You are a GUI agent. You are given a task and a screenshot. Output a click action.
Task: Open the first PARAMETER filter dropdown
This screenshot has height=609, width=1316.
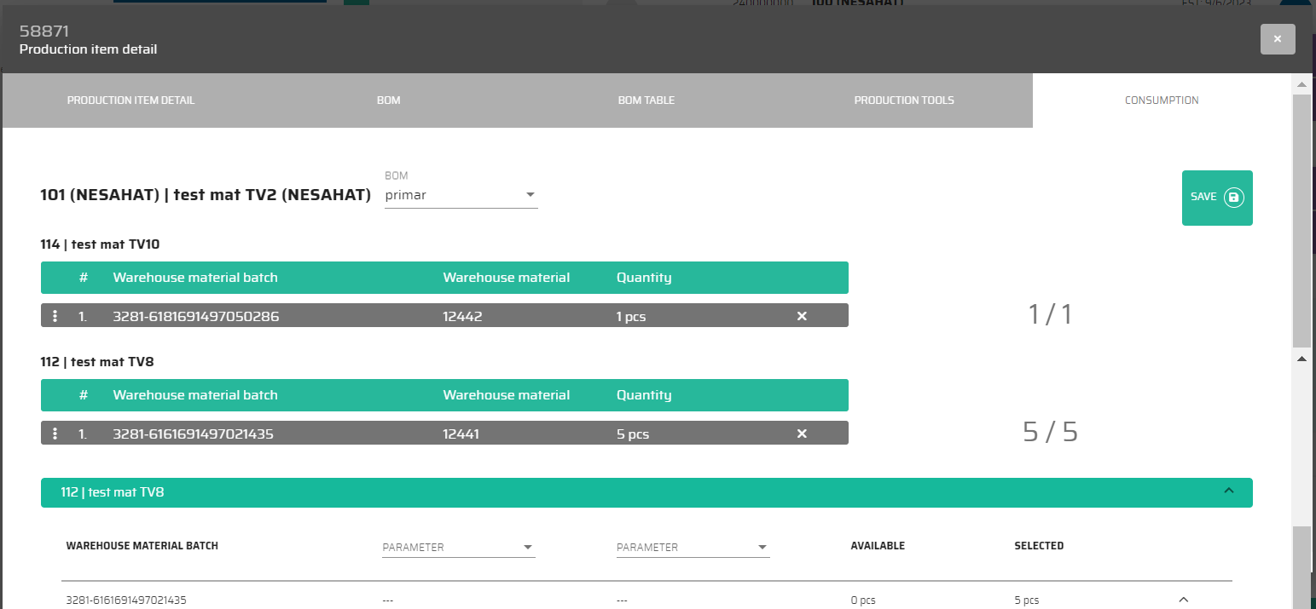click(458, 547)
